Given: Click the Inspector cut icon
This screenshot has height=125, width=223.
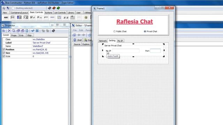Looking at the screenshot, I should tap(14, 31).
